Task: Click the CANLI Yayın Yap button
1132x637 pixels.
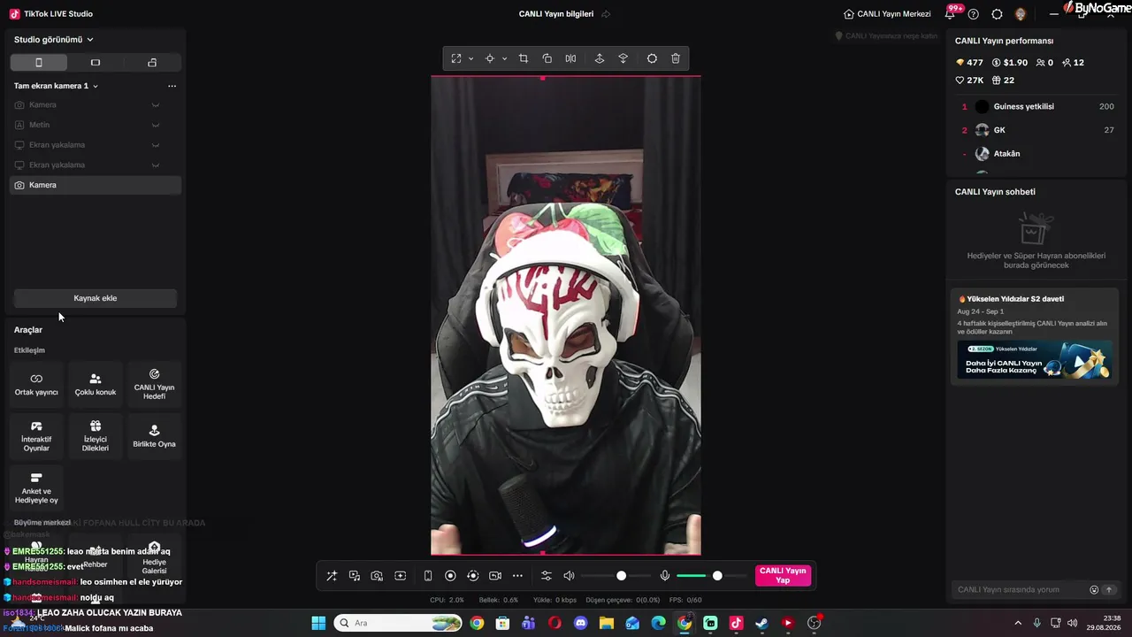Action: (783, 576)
